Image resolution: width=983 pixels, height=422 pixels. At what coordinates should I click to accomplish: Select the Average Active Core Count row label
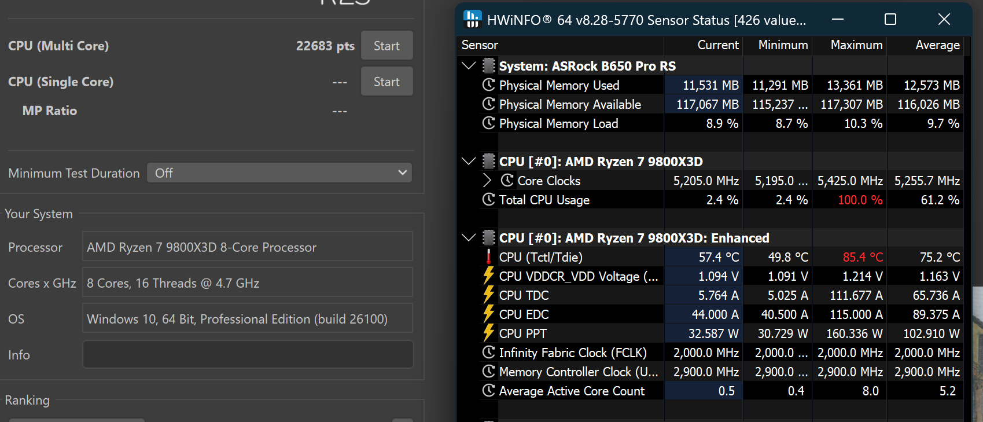click(x=572, y=391)
